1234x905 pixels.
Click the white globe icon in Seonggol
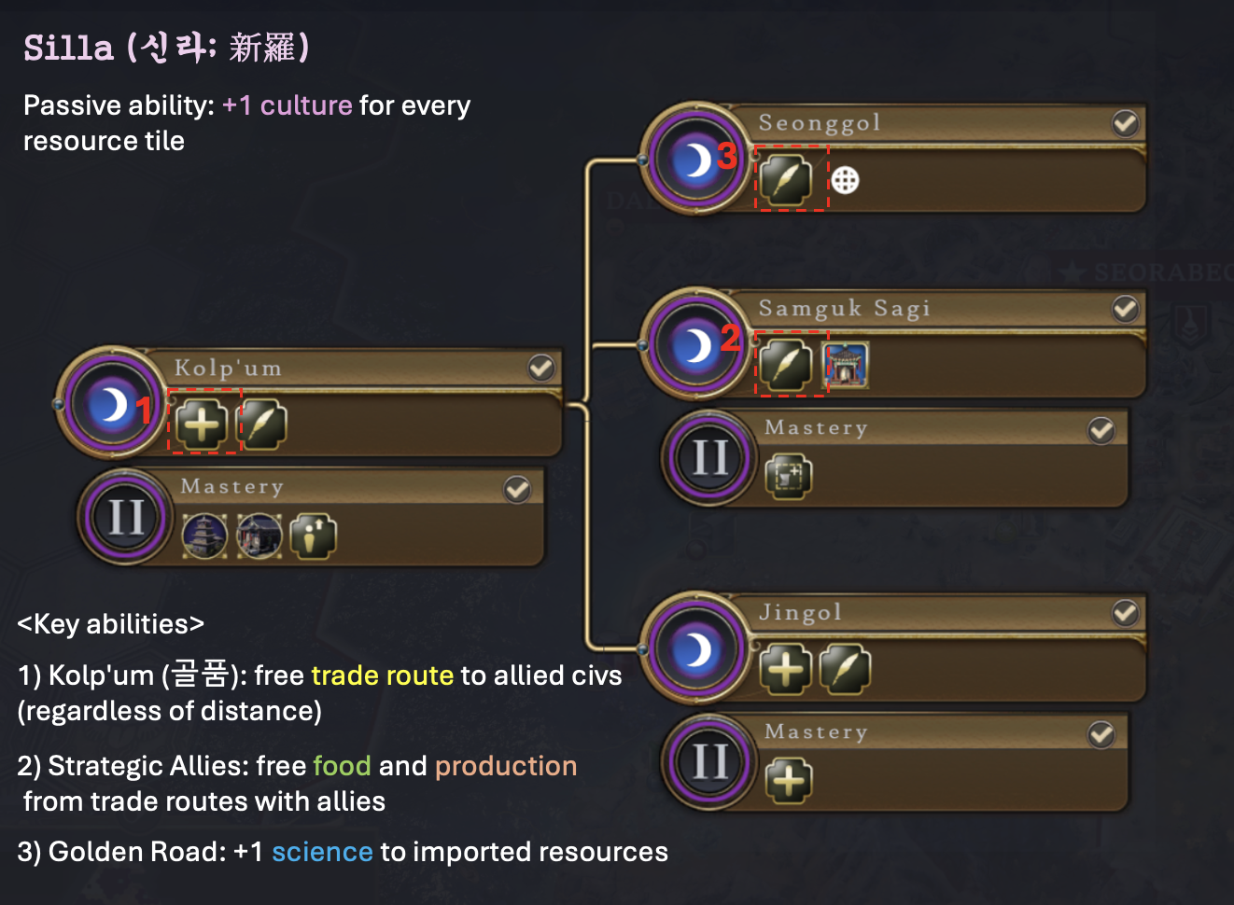[845, 180]
